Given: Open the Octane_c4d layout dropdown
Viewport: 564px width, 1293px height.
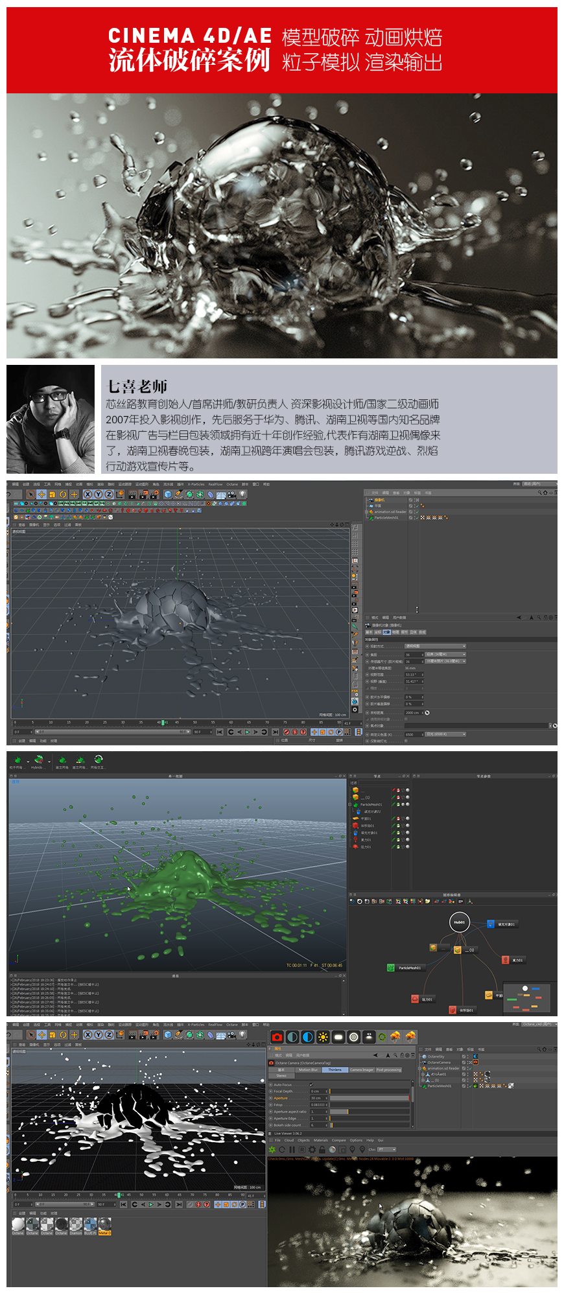Looking at the screenshot, I should (x=539, y=1024).
